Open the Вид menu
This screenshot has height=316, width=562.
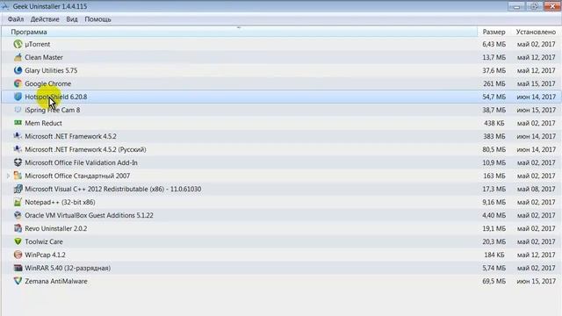[x=72, y=19]
